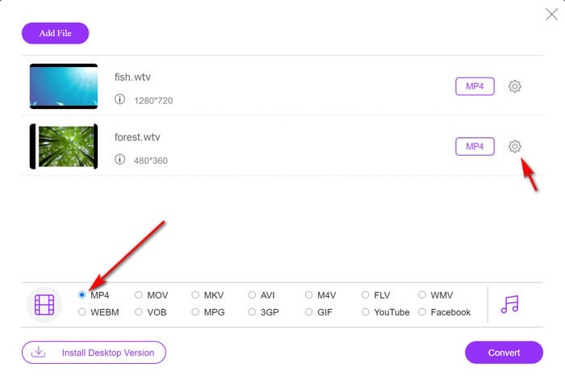Open settings gear for forest.wtv
The image size is (565, 384).
515,146
